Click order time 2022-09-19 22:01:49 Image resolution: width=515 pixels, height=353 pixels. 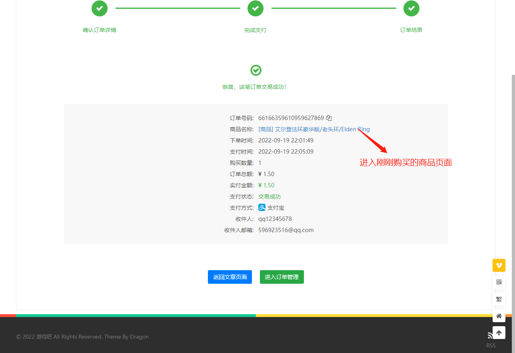coord(286,140)
